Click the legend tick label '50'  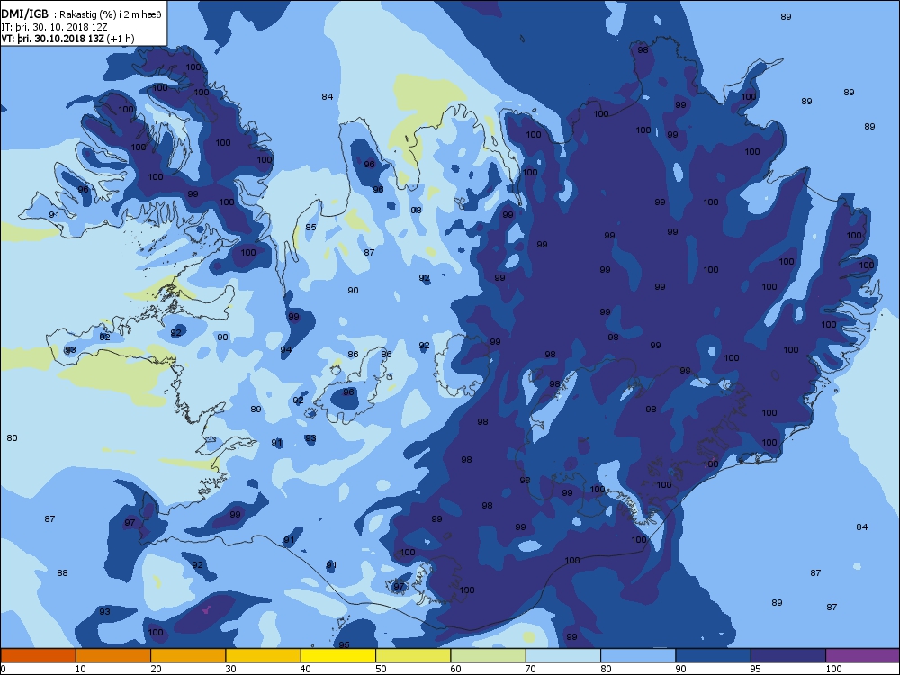[381, 669]
